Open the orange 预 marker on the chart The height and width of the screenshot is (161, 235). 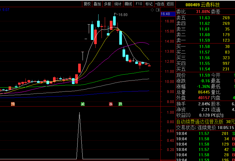(13, 104)
